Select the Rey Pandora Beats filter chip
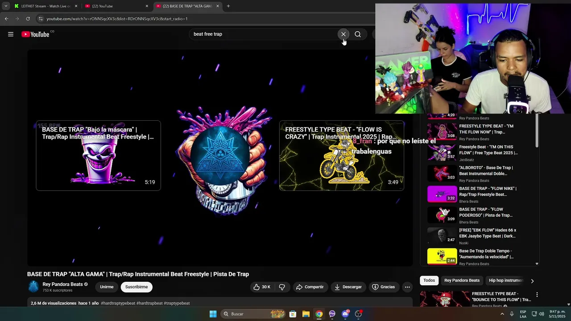Viewport: 571px width, 321px height. click(x=462, y=280)
